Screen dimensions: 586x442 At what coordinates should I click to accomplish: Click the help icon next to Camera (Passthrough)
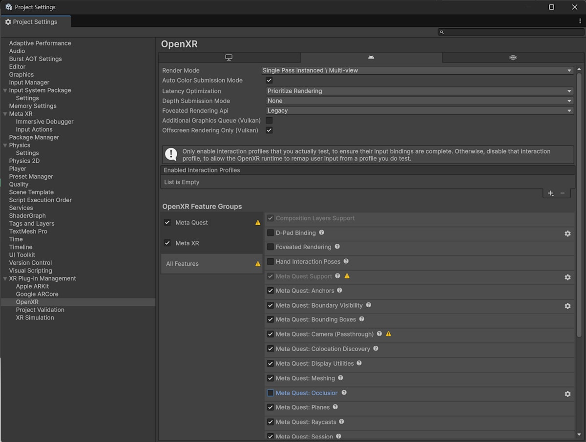point(379,334)
